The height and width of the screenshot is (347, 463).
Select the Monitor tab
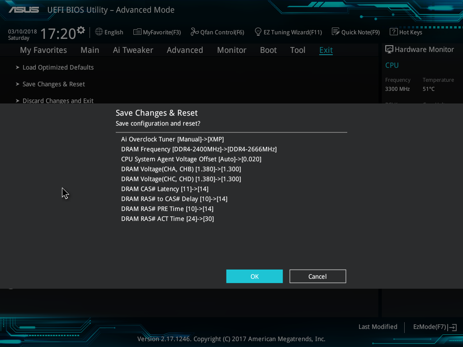[232, 50]
